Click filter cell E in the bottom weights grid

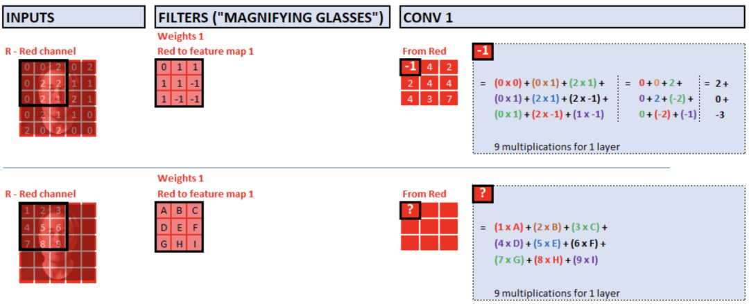pyautogui.click(x=180, y=226)
